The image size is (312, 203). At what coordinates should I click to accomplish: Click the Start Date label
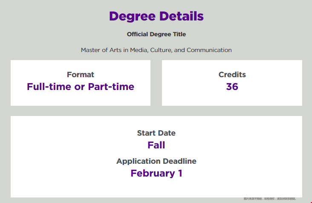(156, 133)
